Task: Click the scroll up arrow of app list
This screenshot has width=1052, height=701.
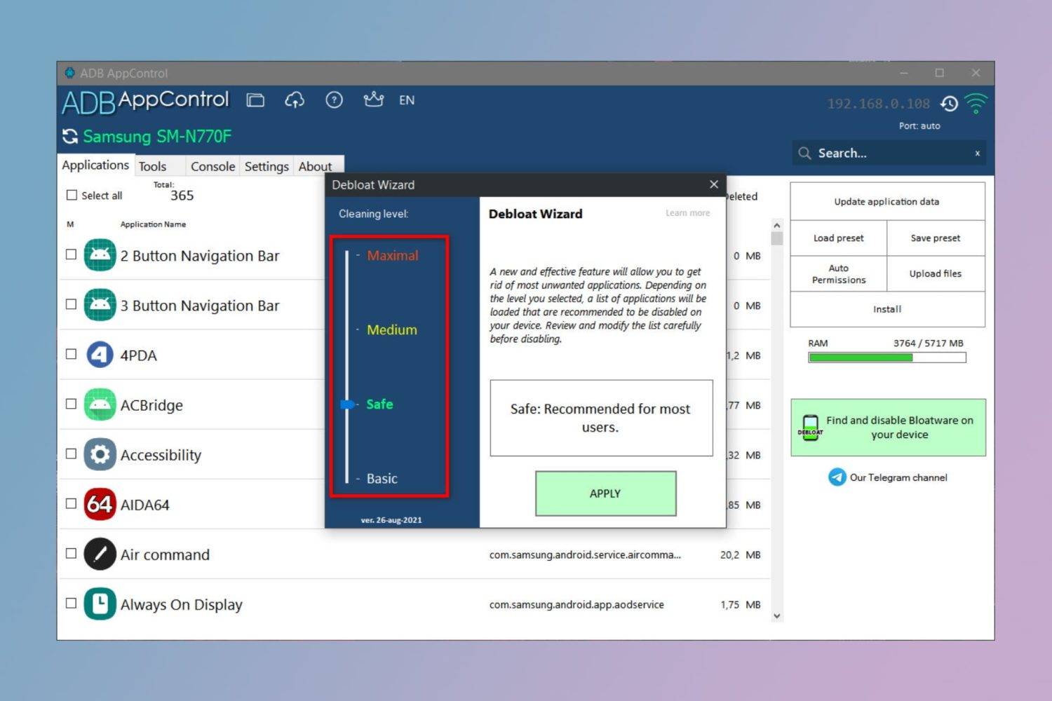Action: tap(776, 226)
